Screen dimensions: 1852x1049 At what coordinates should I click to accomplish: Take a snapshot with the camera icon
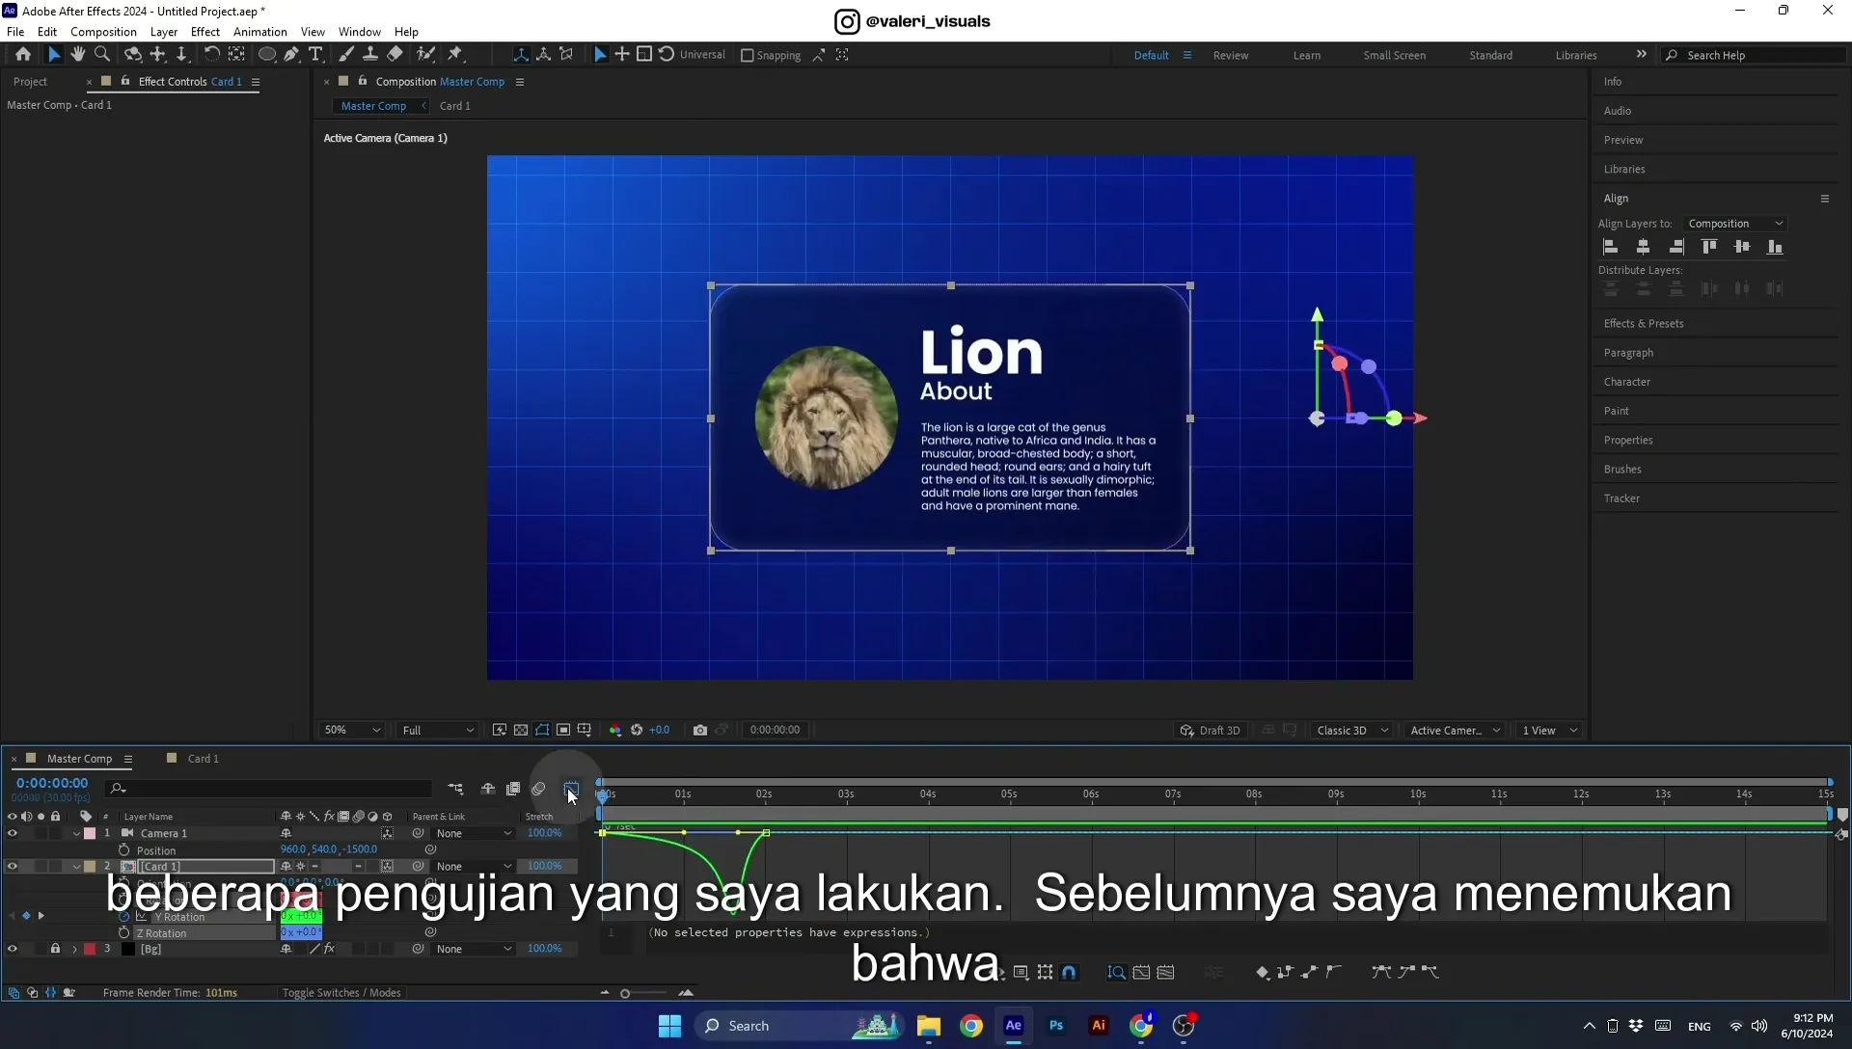(x=700, y=730)
